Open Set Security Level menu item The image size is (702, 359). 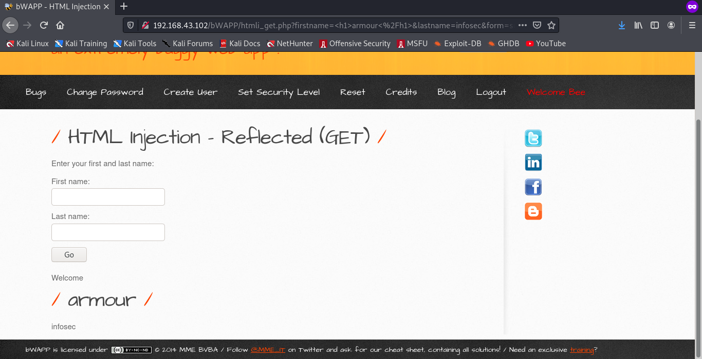click(279, 92)
